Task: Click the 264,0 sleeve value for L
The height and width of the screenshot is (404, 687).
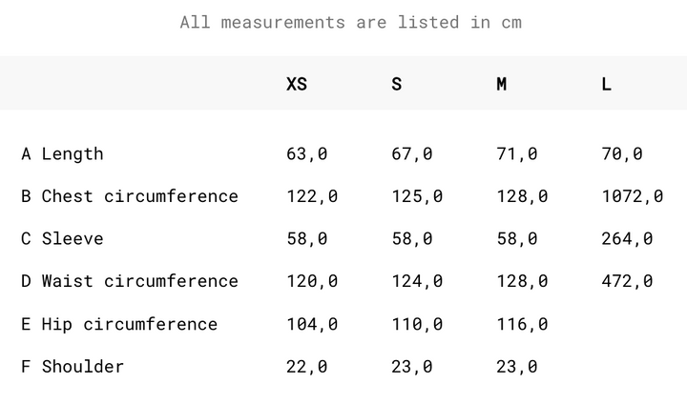Action: pos(627,238)
